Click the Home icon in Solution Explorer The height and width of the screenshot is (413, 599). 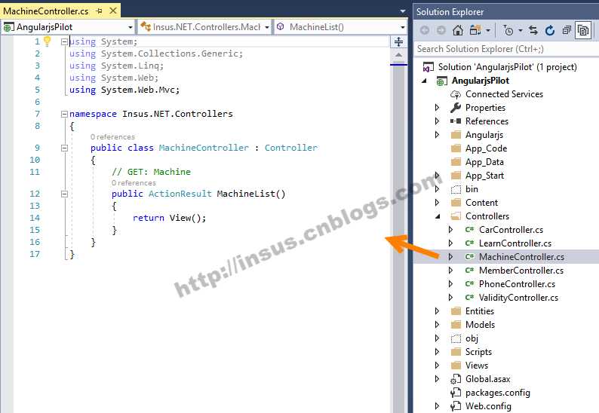pos(458,30)
